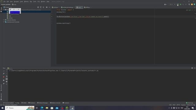196x110 pixels.
Task: Open the Navigate menu
Action: click(x=16, y=2)
